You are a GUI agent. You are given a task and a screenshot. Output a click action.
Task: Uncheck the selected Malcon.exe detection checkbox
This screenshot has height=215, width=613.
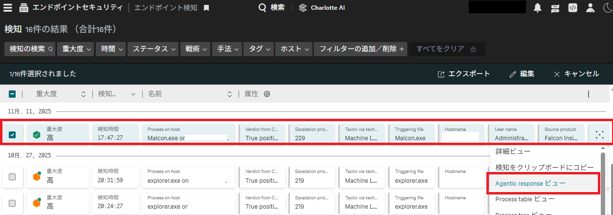pos(12,135)
